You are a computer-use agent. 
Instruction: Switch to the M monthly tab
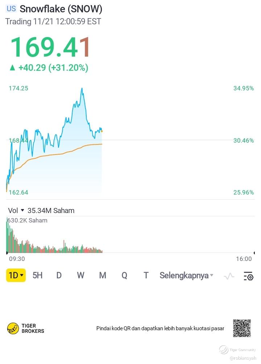[x=103, y=275]
